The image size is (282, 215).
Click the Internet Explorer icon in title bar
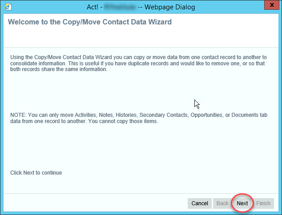[8, 7]
